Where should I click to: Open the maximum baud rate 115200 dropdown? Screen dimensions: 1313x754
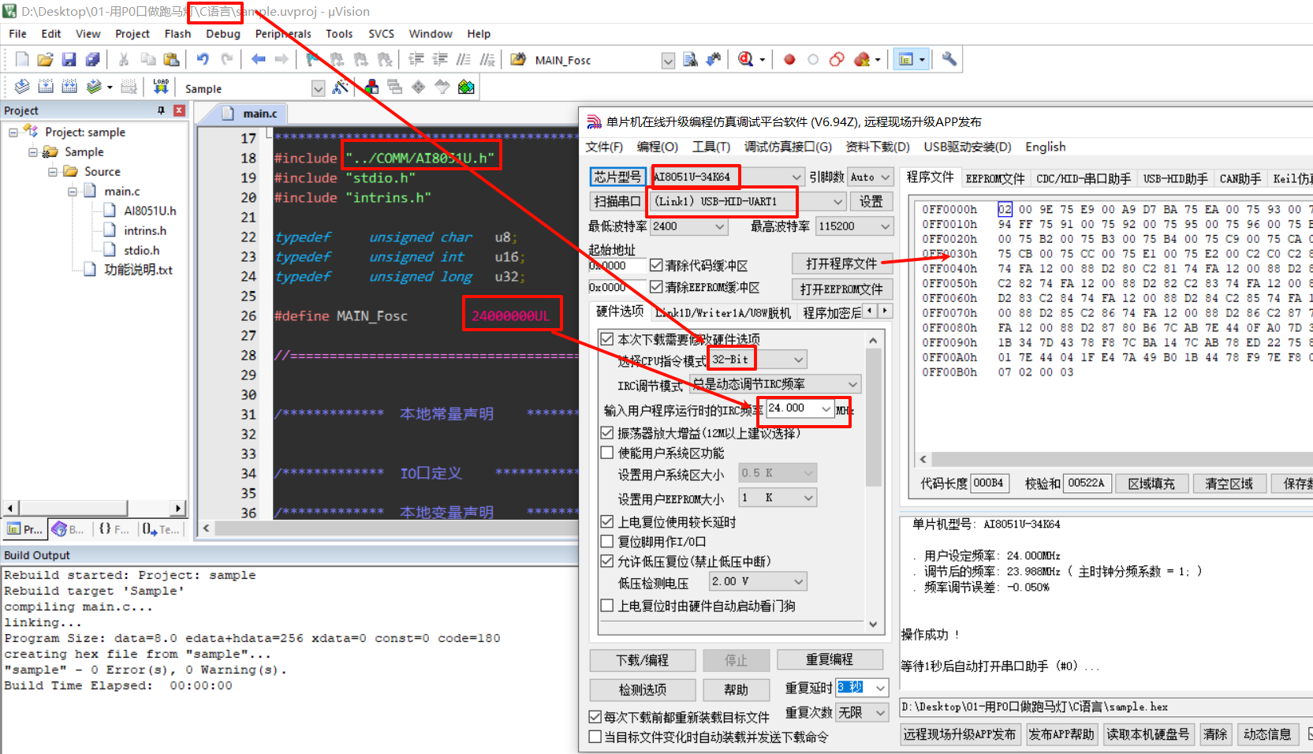click(885, 226)
